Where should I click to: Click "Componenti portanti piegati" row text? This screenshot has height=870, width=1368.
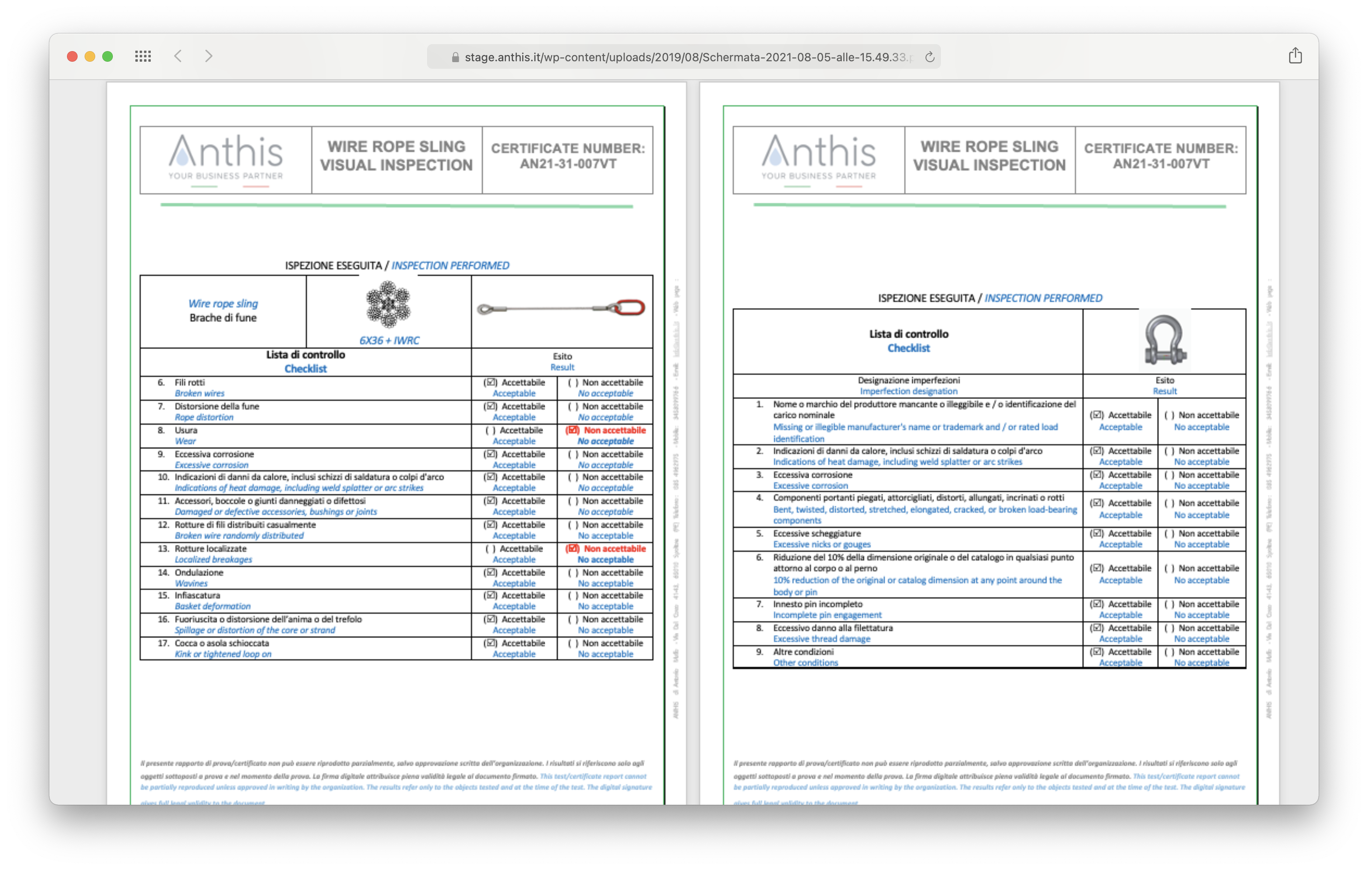pyautogui.click(x=918, y=497)
